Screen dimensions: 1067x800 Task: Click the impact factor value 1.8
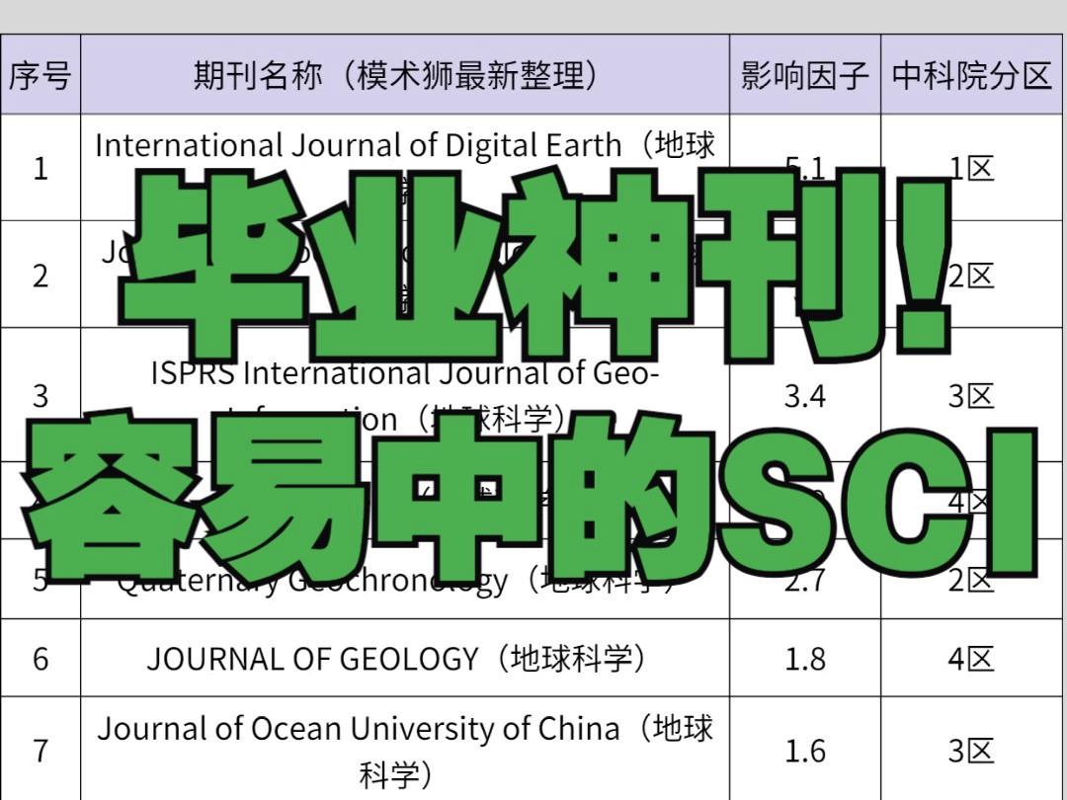pos(805,658)
